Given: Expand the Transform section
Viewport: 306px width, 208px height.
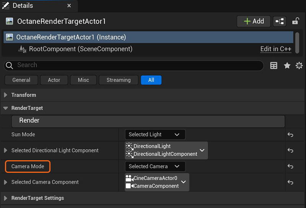Looking at the screenshot, I should tap(5, 95).
